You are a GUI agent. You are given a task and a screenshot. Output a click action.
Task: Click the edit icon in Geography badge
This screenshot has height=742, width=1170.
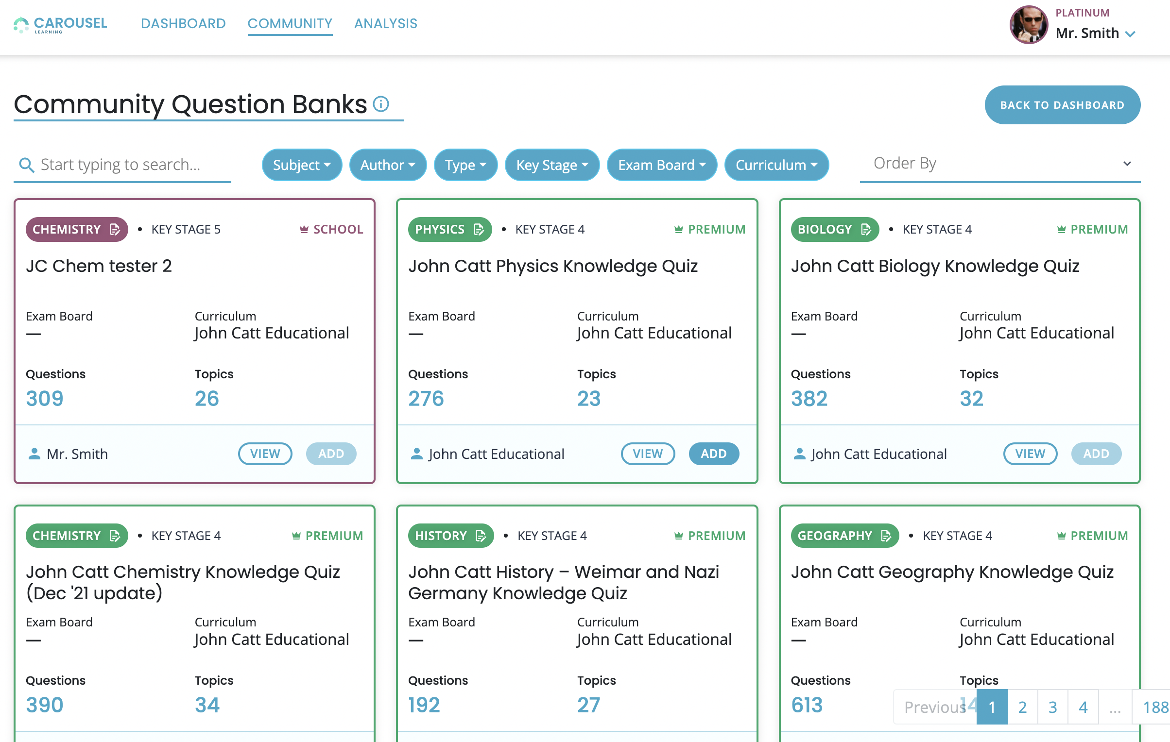coord(886,536)
